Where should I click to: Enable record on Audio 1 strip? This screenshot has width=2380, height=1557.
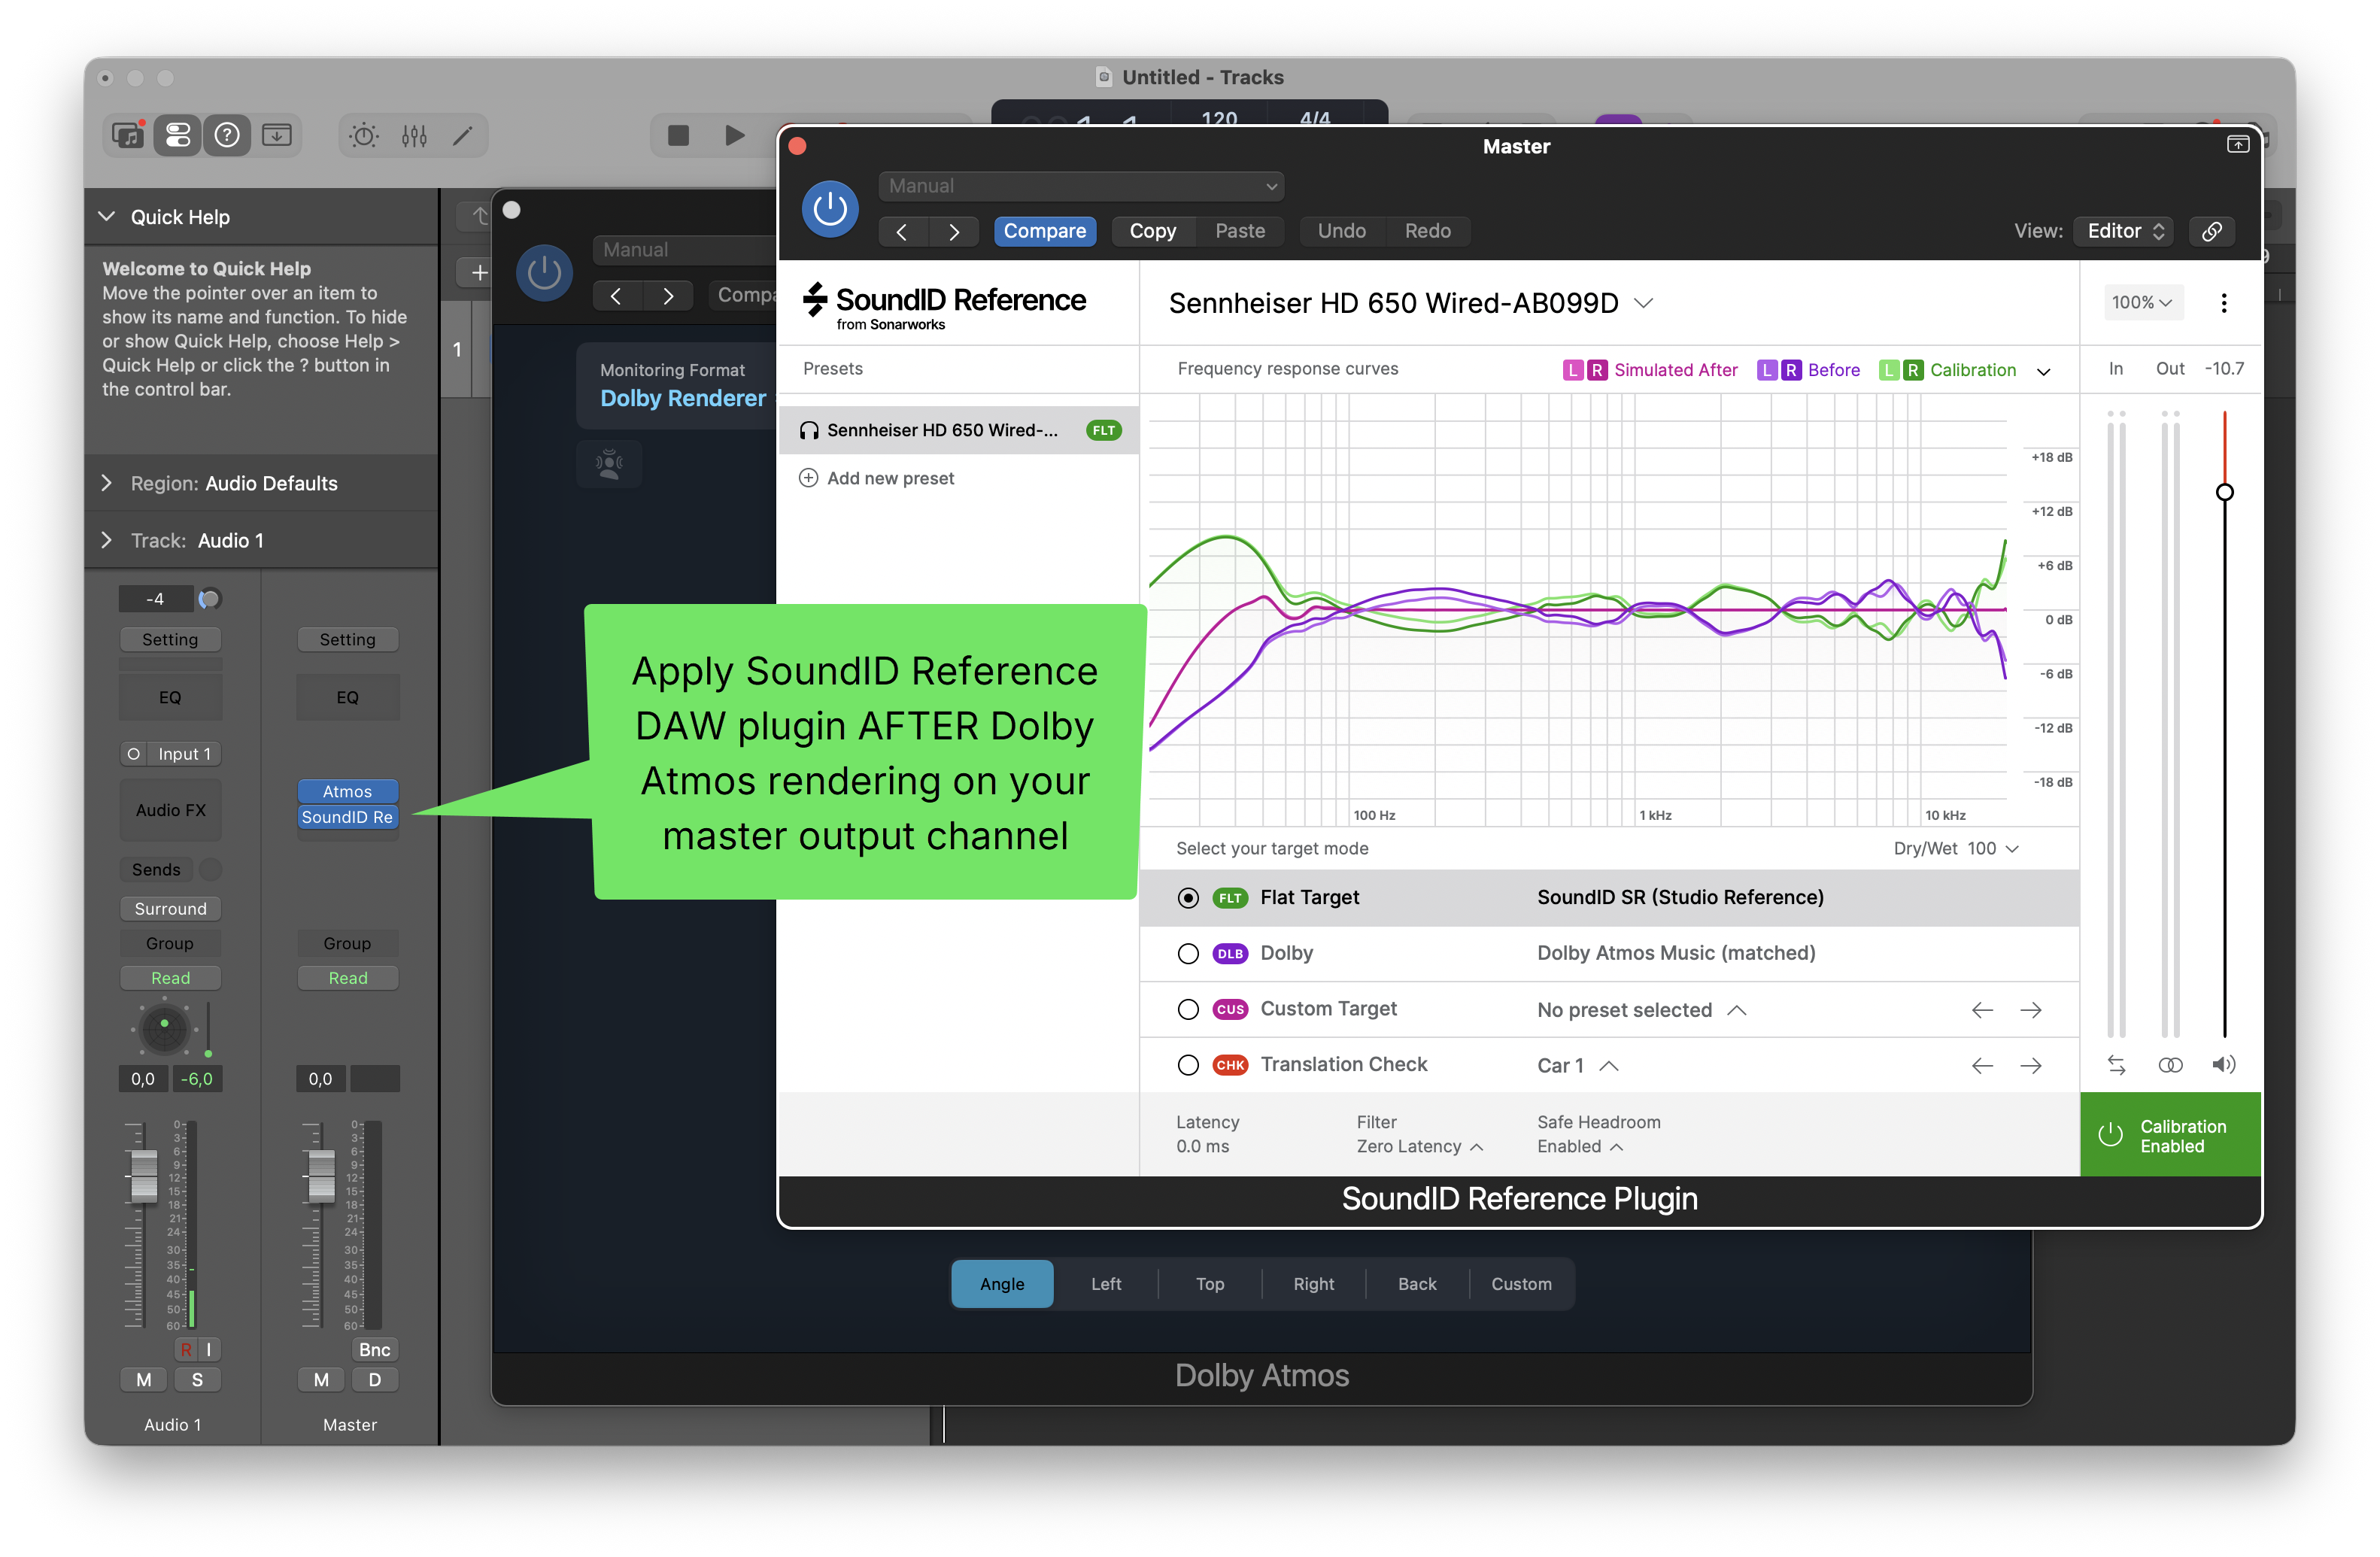tap(186, 1350)
